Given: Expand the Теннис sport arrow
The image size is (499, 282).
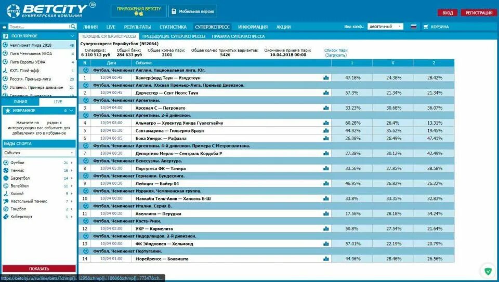Looking at the screenshot, I should (x=72, y=170).
